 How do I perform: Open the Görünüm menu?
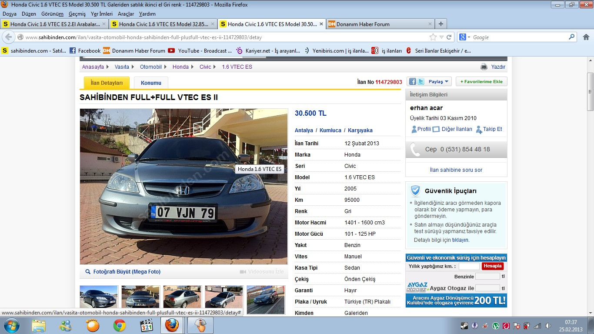[52, 14]
